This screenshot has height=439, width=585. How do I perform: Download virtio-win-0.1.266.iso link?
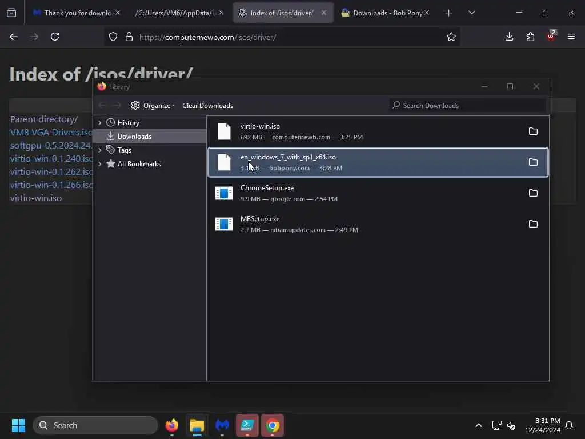click(x=51, y=185)
